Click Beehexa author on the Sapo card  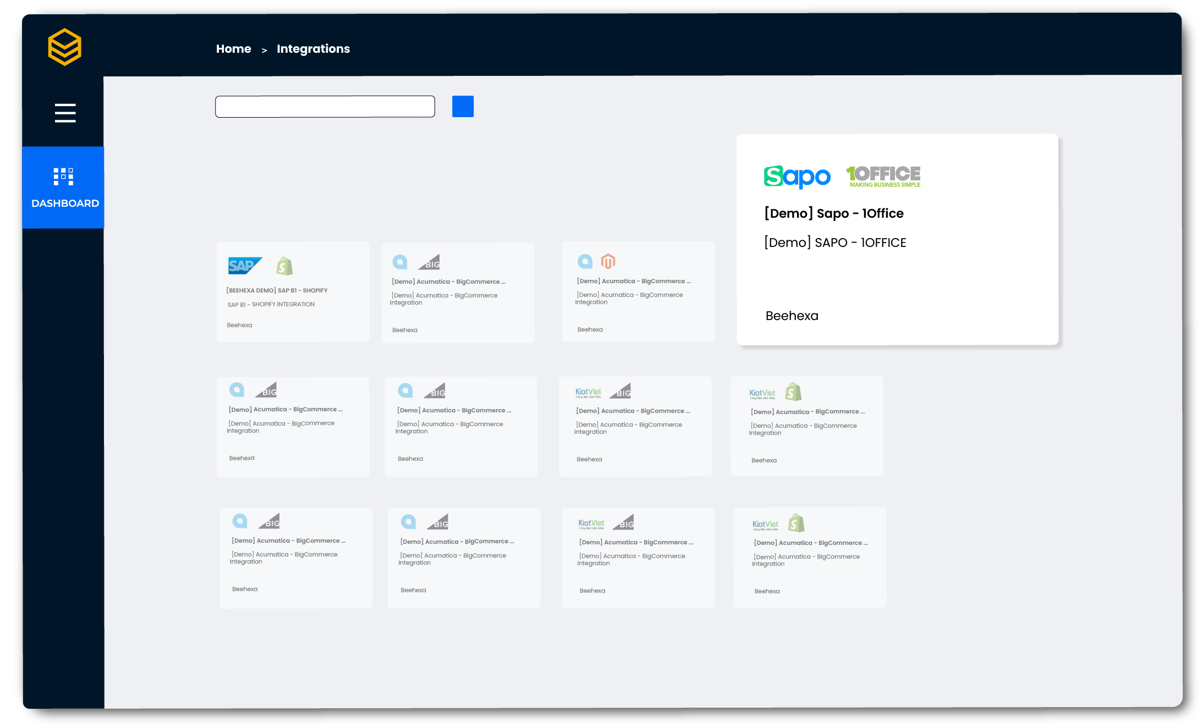point(792,316)
